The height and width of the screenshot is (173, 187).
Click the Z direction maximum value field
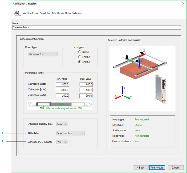click(86, 96)
